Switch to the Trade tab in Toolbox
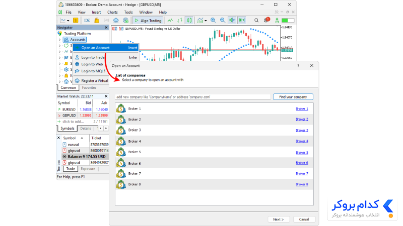 tap(71, 169)
